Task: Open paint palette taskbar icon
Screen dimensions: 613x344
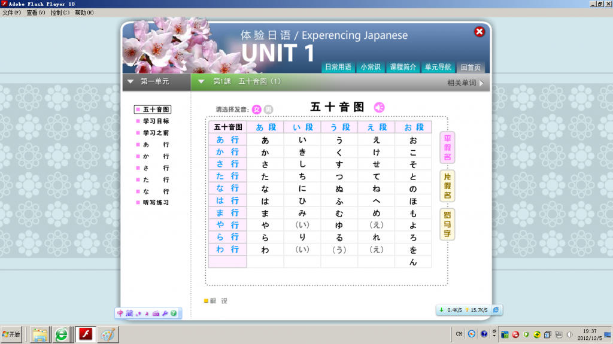Action: click(108, 334)
